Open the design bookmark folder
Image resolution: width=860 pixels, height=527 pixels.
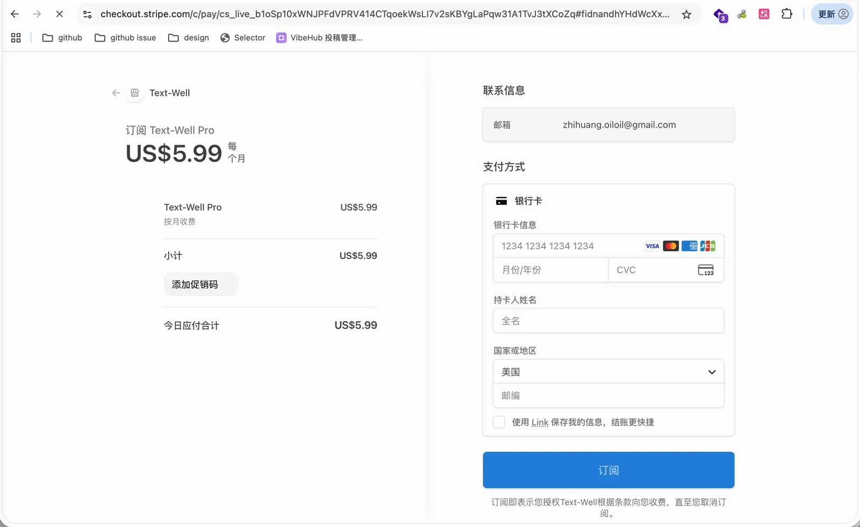coord(189,38)
